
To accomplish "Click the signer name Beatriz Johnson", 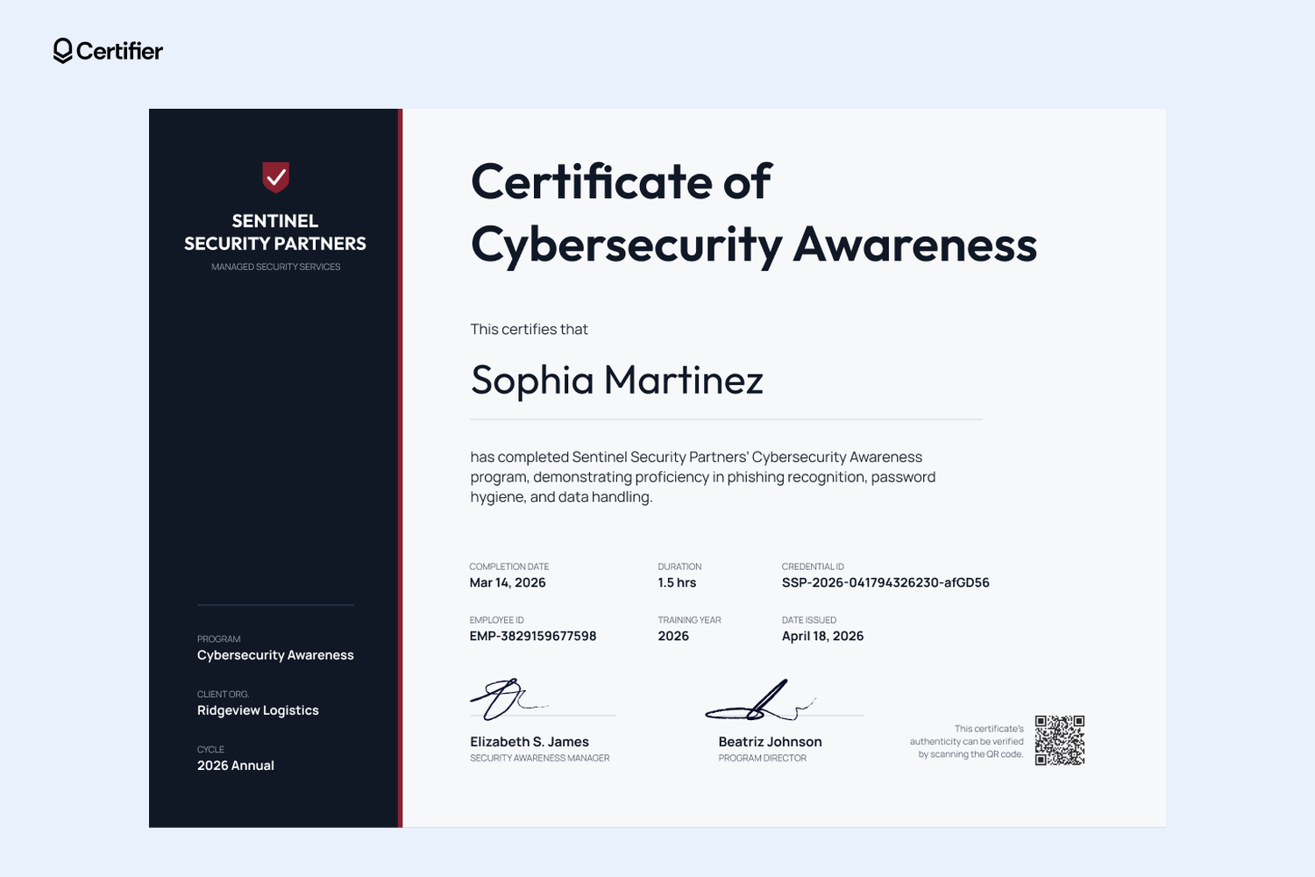I will click(770, 742).
